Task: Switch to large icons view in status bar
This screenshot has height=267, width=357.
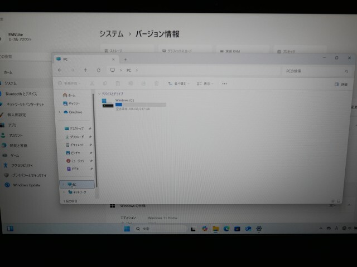Action: pyautogui.click(x=339, y=201)
